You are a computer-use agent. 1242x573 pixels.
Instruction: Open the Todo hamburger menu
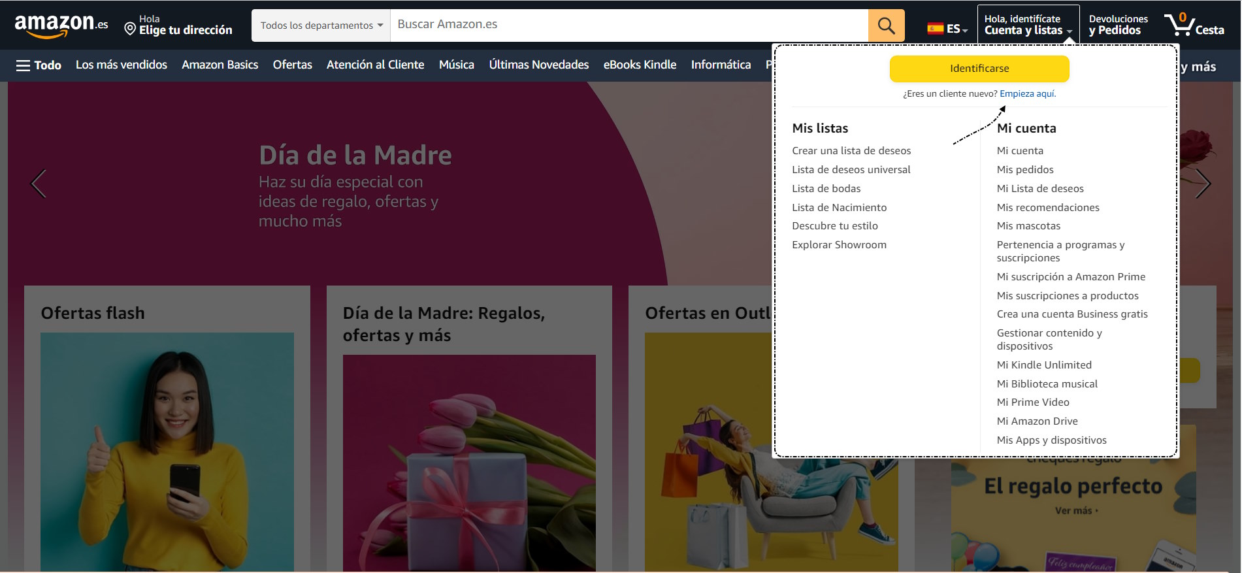pos(39,65)
